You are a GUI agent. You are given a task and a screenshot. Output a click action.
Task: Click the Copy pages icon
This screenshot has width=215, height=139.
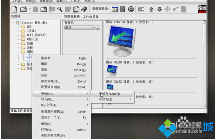pos(76,9)
